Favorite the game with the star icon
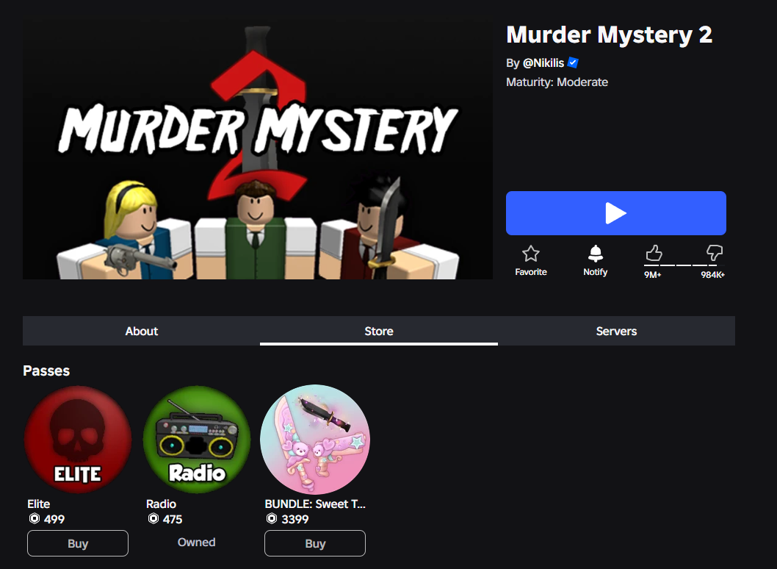The width and height of the screenshot is (777, 569). click(531, 254)
